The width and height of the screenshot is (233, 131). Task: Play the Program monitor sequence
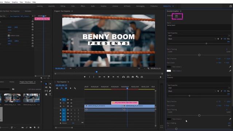(108, 77)
